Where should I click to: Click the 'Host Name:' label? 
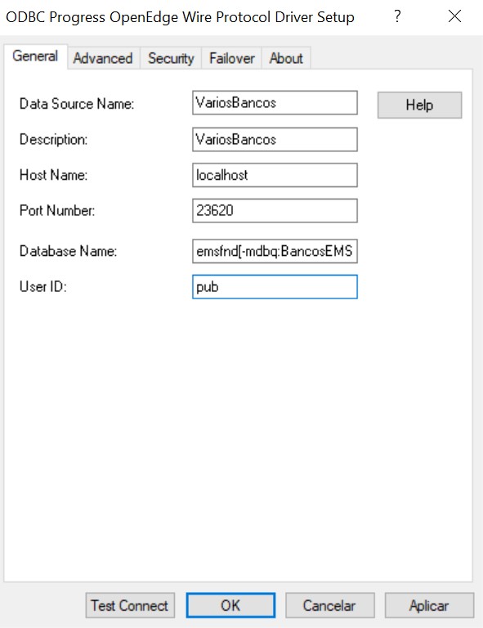[x=53, y=175]
